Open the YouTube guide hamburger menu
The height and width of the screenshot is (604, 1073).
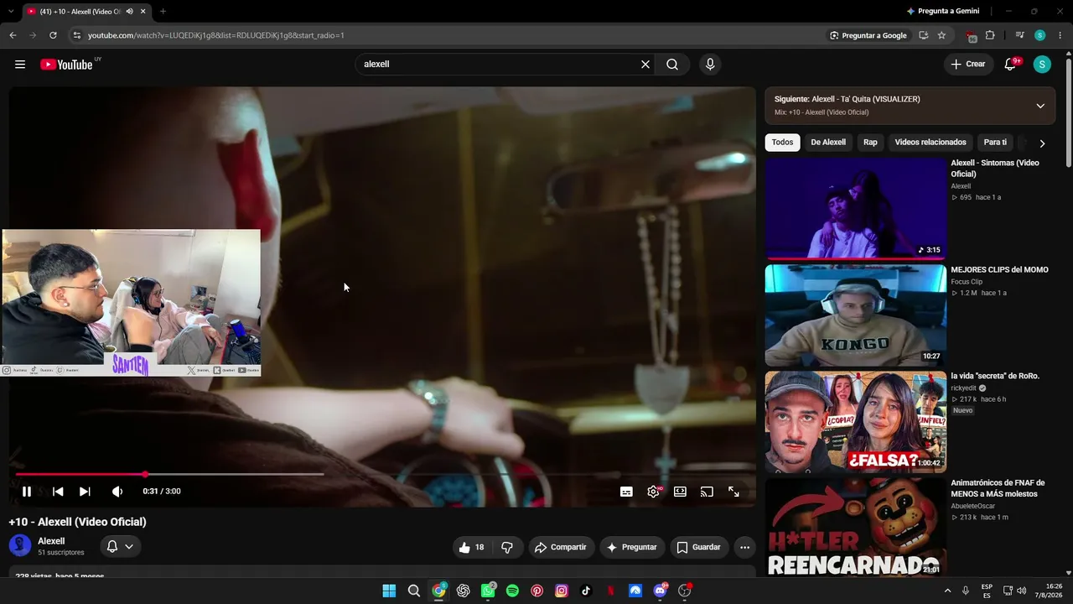(x=20, y=65)
